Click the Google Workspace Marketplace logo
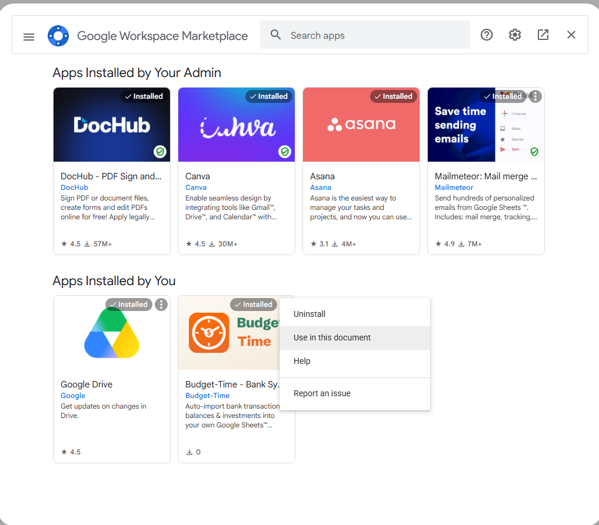Screen dimensions: 599x525 click(58, 35)
